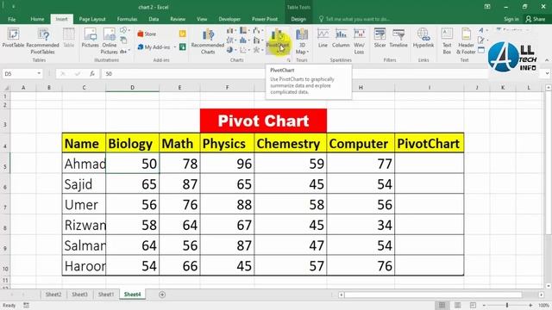Viewport: 552px width, 310px height.
Task: Insert a statistic chart
Action: point(244,40)
